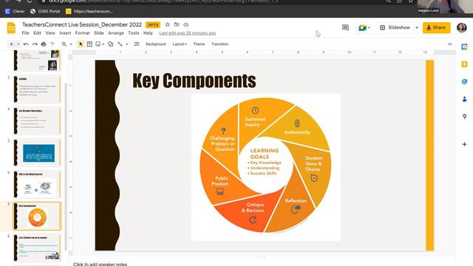Open Google account profile picture
This screenshot has width=473, height=266.
click(461, 27)
